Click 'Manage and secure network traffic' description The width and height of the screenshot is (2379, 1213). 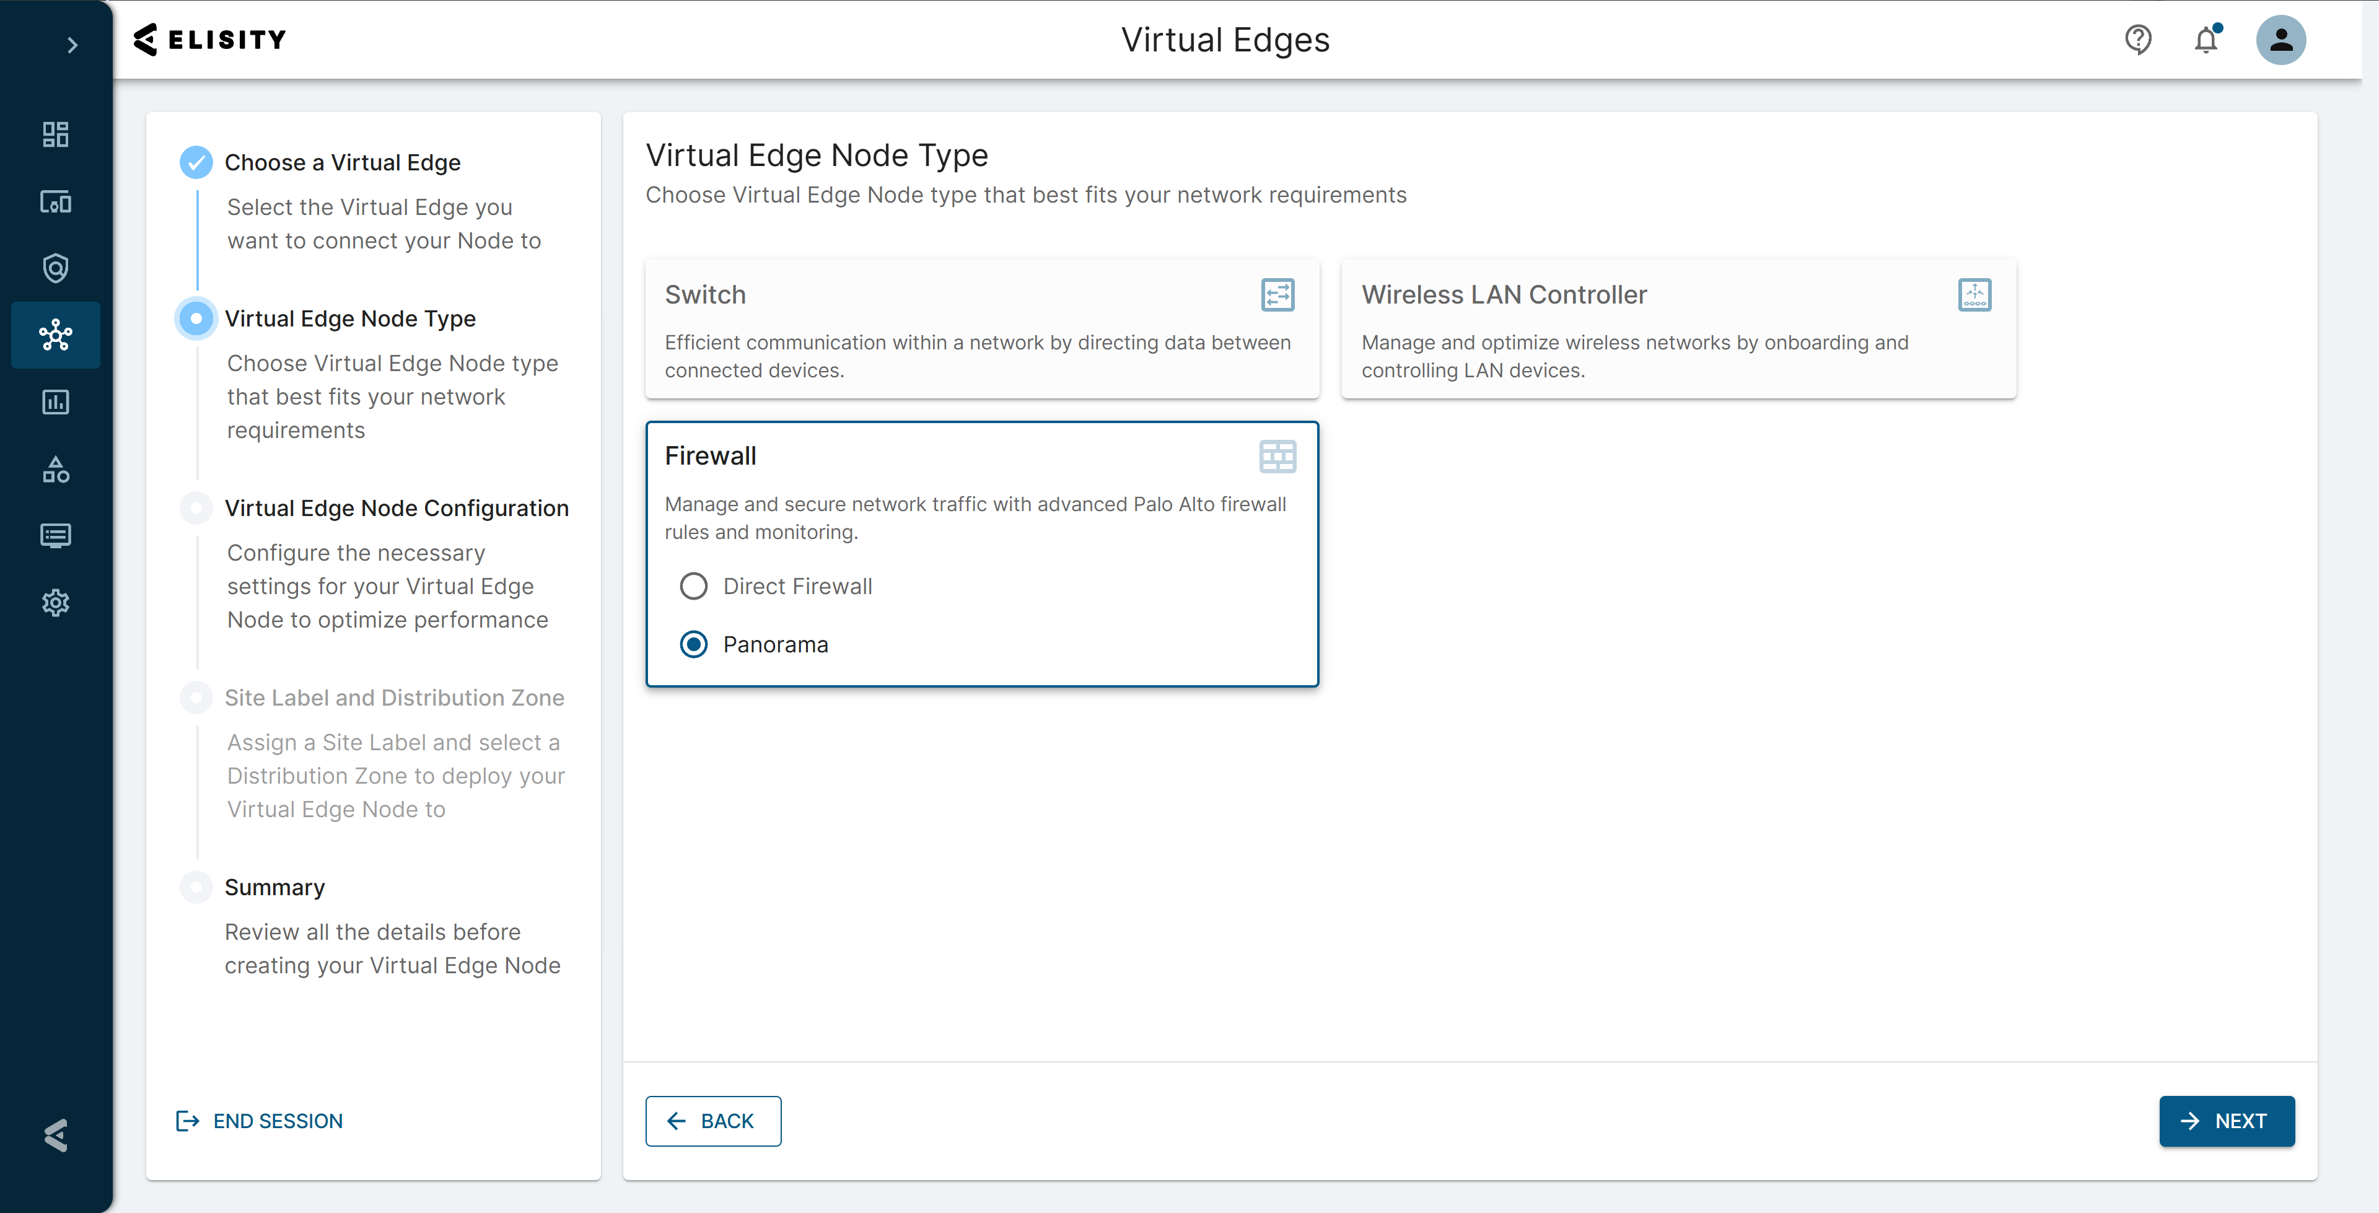tap(975, 517)
